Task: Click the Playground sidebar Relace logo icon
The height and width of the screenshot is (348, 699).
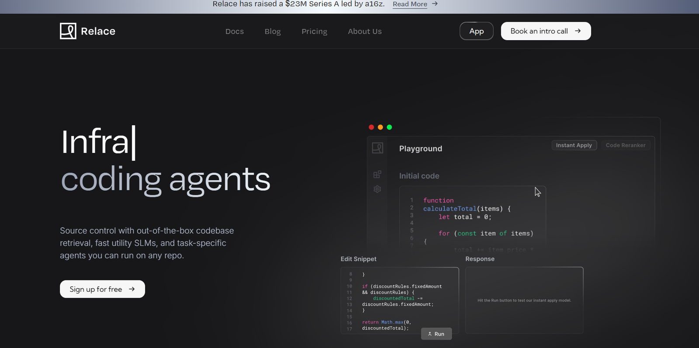Action: coord(377,148)
